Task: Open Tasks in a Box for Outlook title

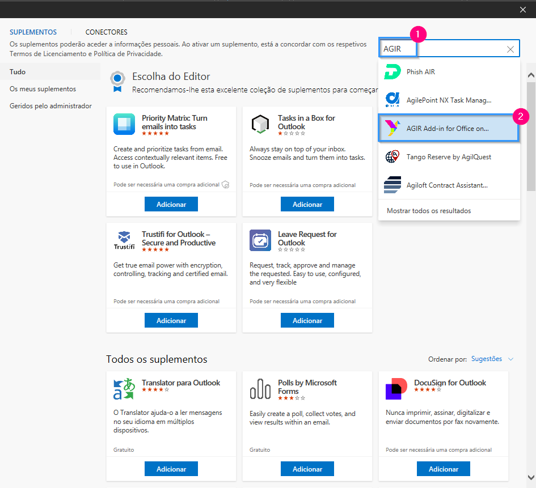Action: 306,122
